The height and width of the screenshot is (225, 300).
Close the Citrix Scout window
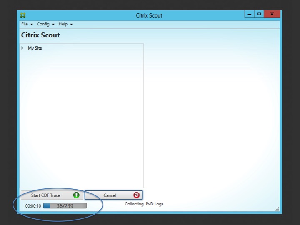point(272,14)
